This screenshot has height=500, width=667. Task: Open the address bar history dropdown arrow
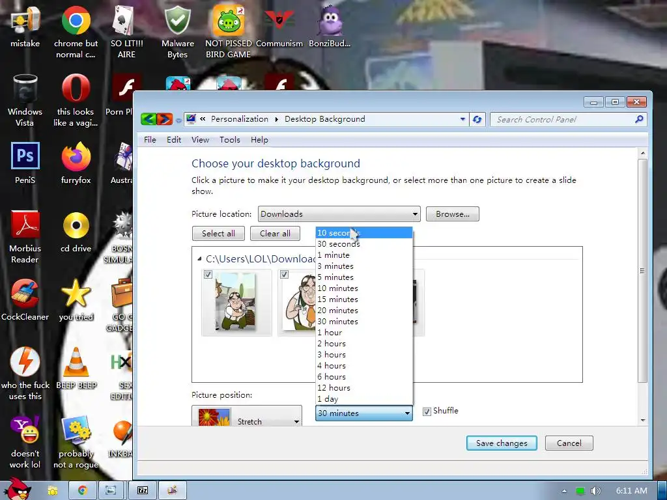point(462,120)
